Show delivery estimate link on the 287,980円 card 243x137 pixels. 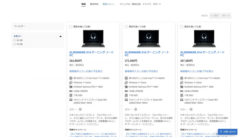tap(197, 71)
